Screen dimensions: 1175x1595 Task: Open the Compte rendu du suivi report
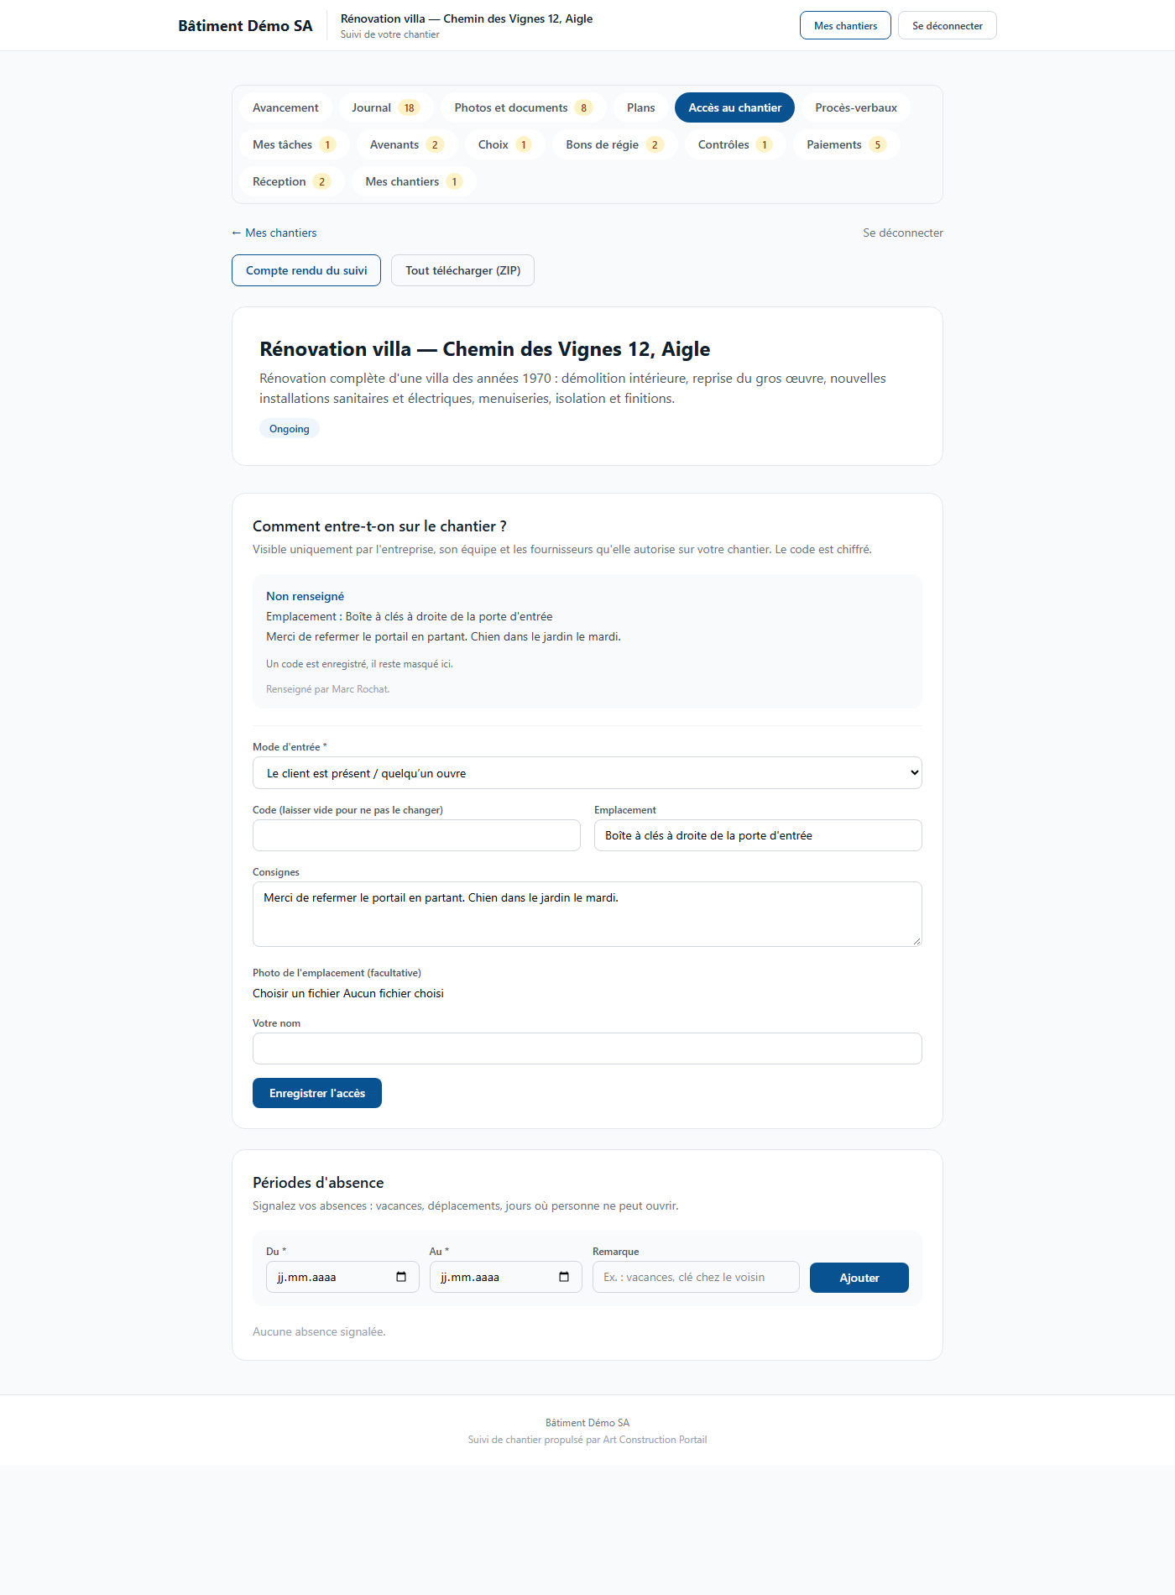coord(306,270)
